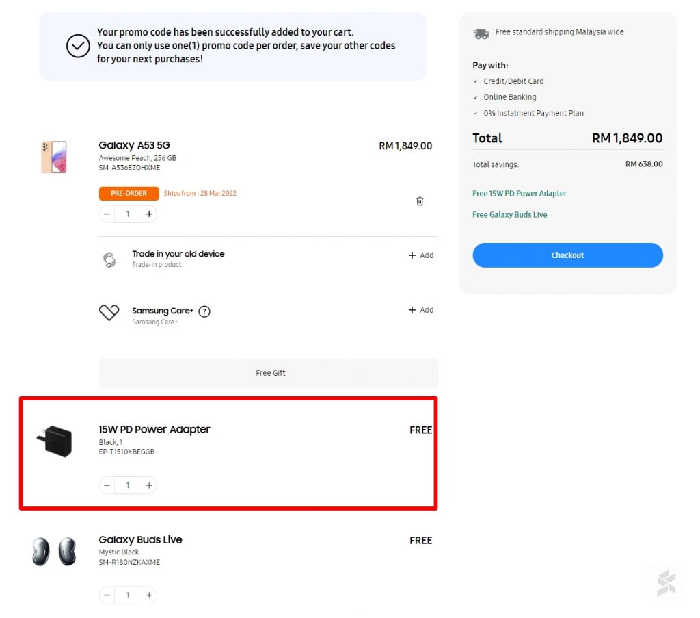Decrease Galaxy A53 5G quantity with minus
This screenshot has height=618, width=700.
[x=107, y=214]
